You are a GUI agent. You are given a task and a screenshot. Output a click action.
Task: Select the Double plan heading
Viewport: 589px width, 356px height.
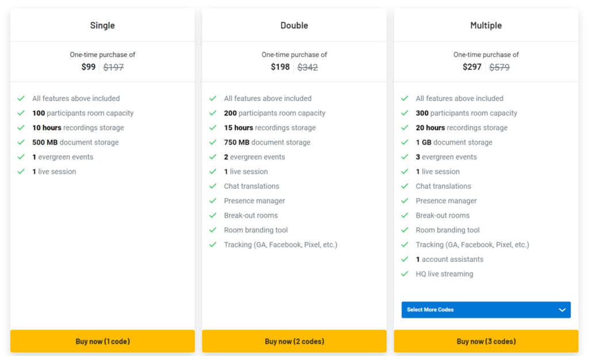[x=294, y=25]
